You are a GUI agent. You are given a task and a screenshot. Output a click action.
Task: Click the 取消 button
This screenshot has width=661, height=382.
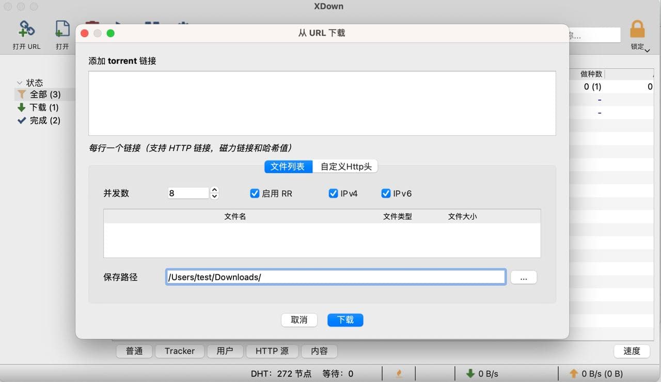pyautogui.click(x=299, y=320)
